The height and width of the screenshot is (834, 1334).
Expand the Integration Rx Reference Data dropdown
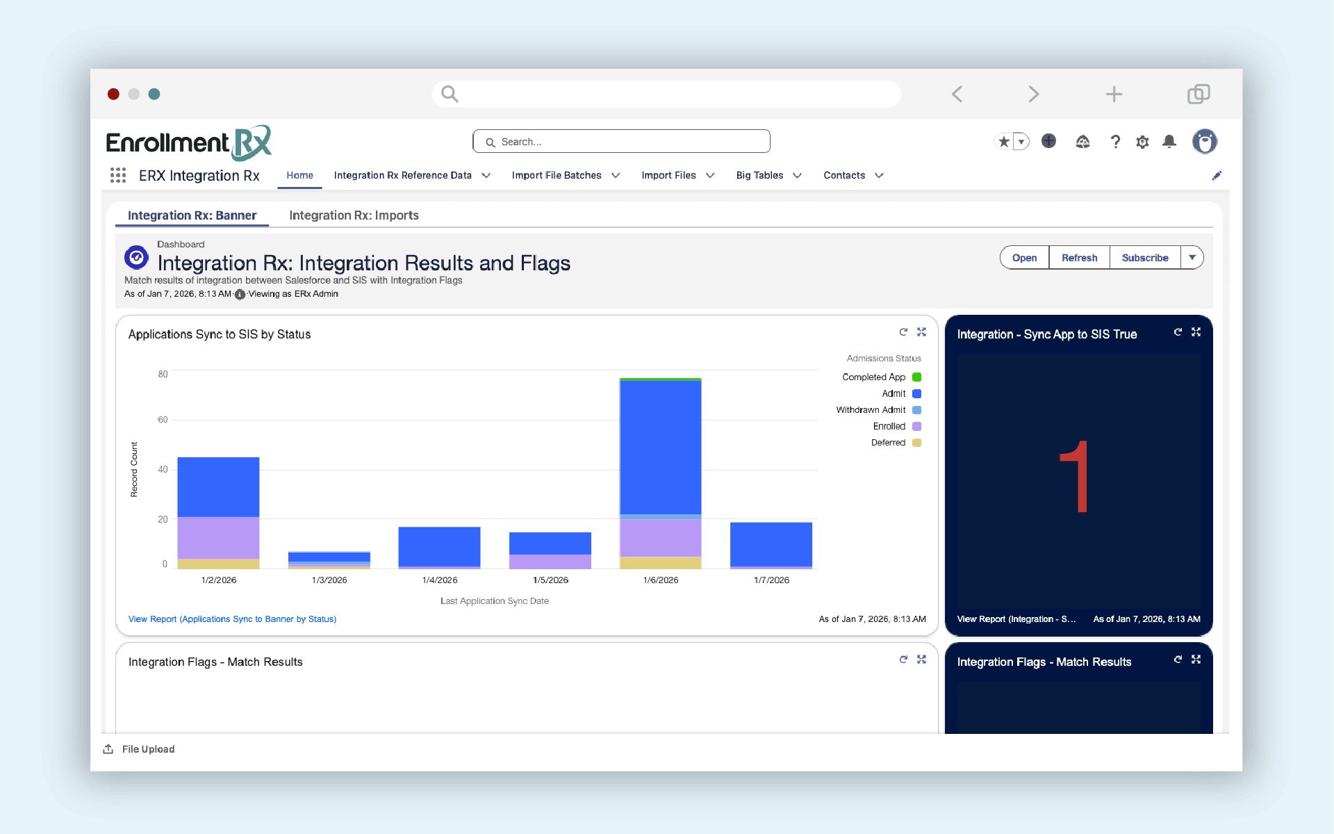point(486,176)
